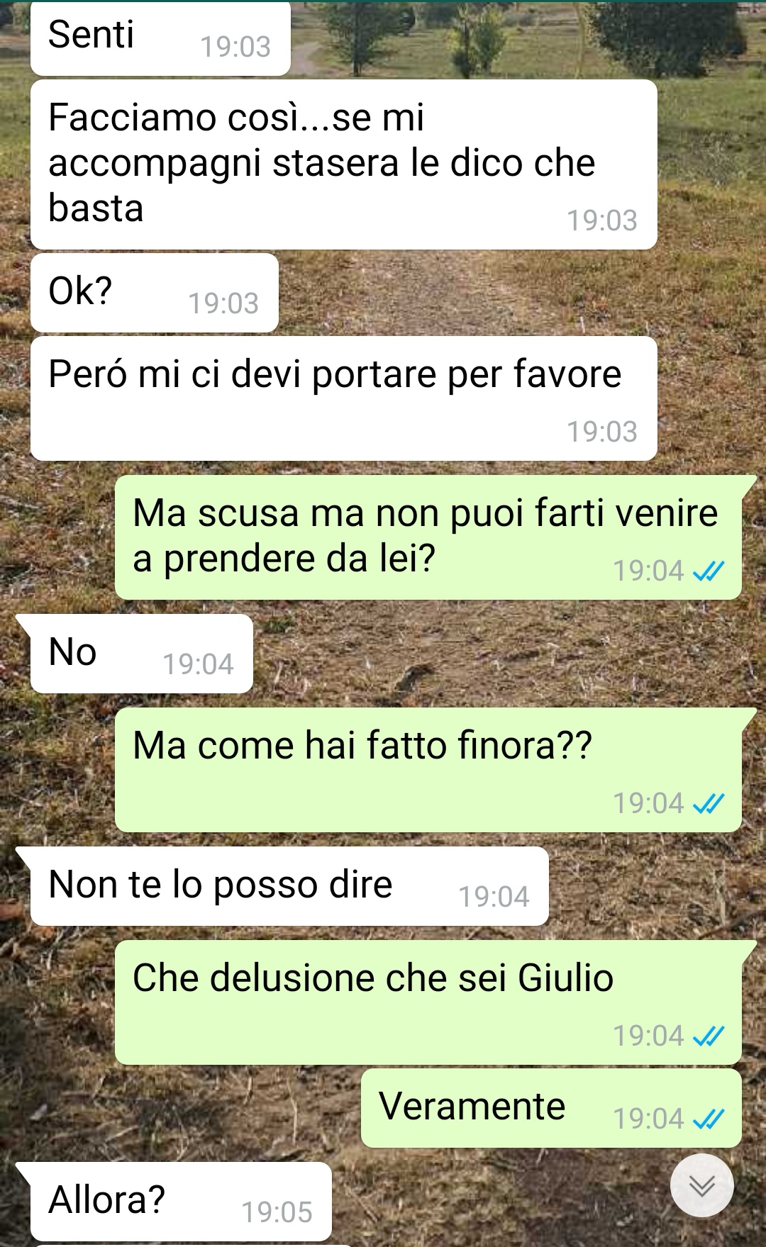Select the 'Senti' message bubble
Image resolution: width=766 pixels, height=1247 pixels.
tap(160, 38)
